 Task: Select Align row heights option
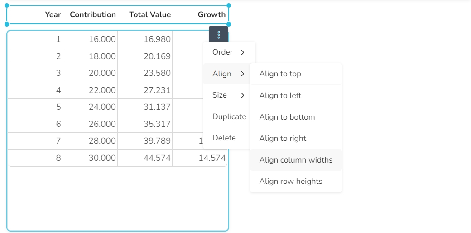tap(291, 181)
